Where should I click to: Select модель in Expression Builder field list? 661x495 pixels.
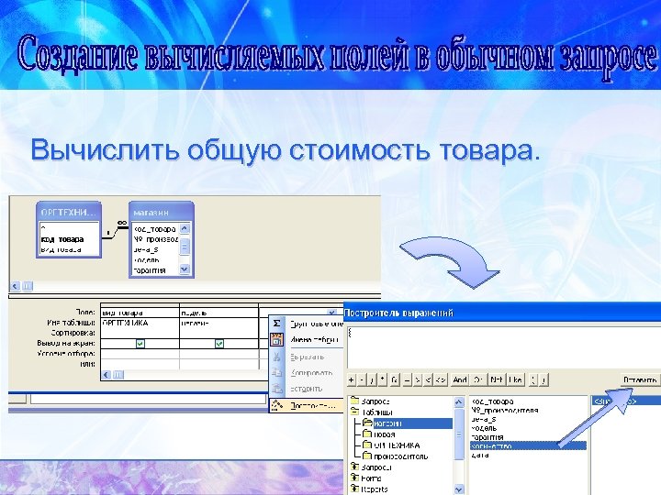tap(484, 428)
